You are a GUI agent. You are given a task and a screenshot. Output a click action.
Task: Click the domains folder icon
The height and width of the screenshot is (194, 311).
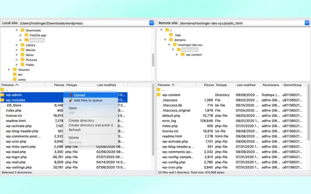(x=171, y=40)
